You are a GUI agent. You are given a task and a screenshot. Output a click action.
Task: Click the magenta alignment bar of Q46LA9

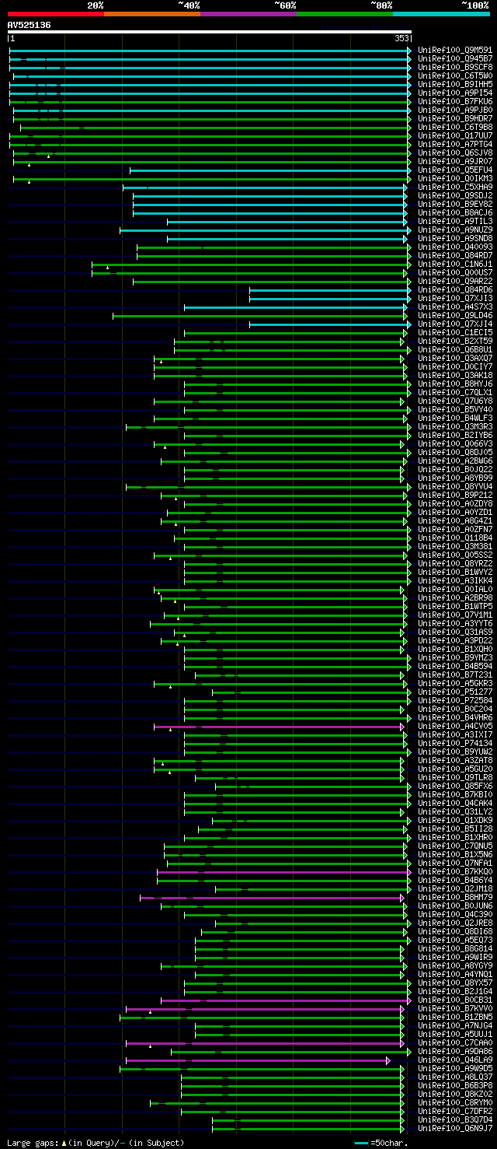click(x=258, y=1060)
